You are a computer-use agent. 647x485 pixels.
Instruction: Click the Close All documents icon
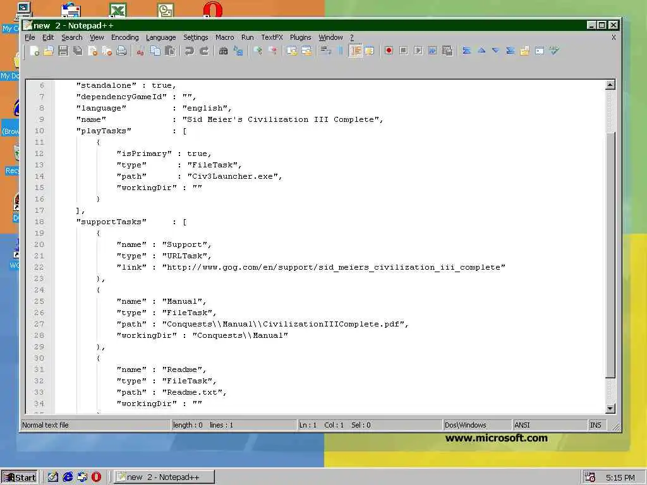pos(107,51)
